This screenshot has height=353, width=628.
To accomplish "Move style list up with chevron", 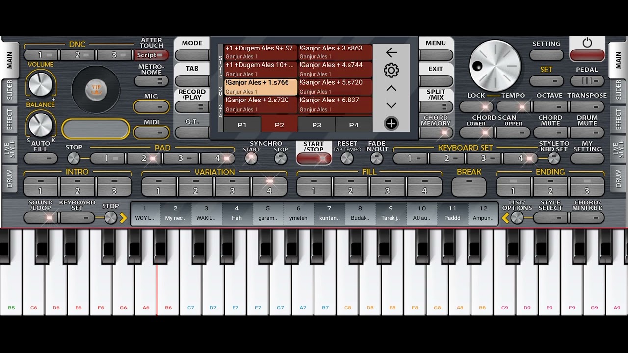I will pos(391,88).
